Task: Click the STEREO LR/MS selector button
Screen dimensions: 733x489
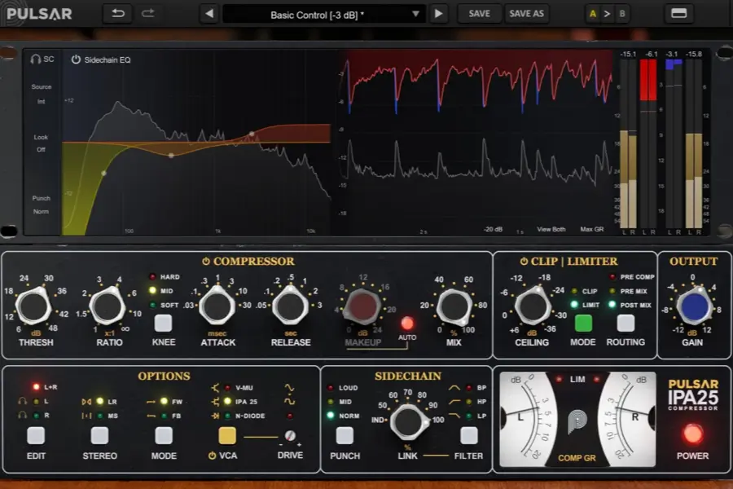Action: tap(99, 436)
